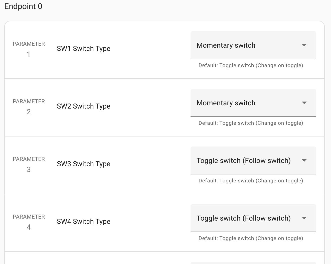Click the default value hint under SW1
The image size is (331, 264).
tap(251, 65)
